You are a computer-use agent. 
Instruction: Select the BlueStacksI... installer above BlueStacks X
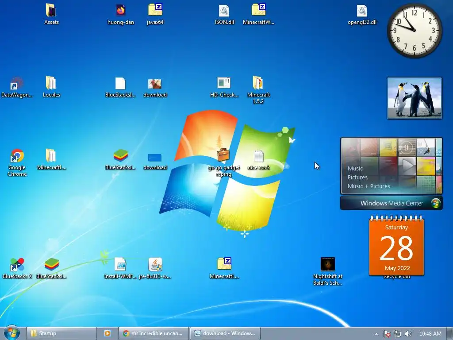[x=120, y=156]
